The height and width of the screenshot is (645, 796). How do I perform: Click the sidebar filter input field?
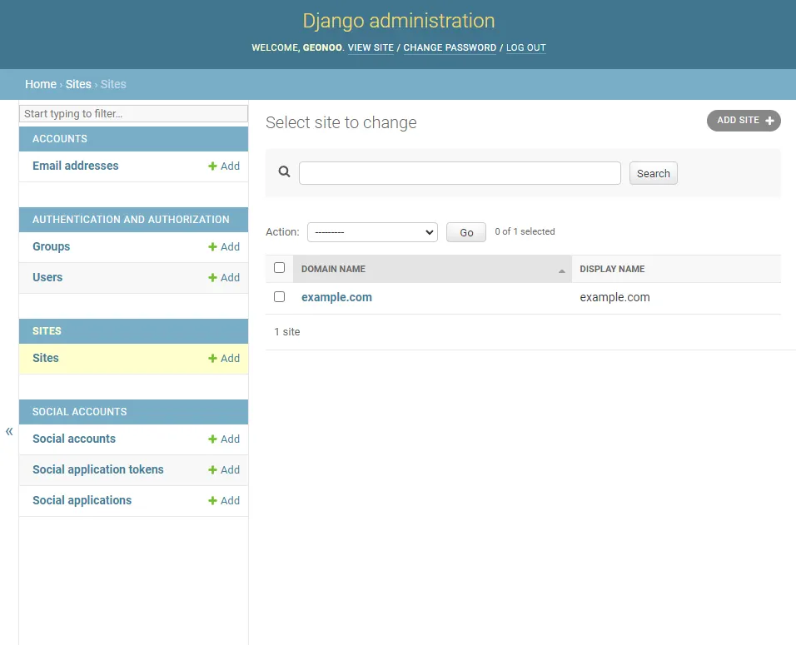click(x=133, y=114)
